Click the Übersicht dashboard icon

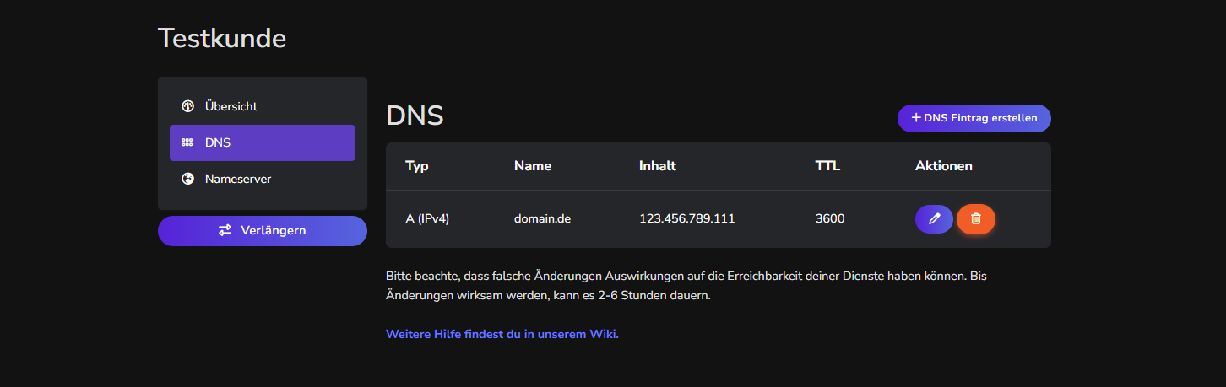click(x=187, y=106)
